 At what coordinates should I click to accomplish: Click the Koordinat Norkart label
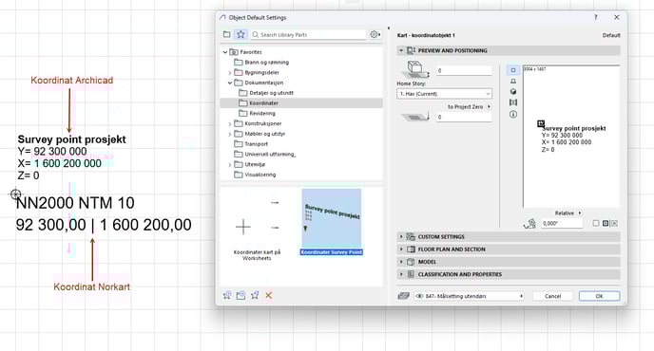[92, 286]
